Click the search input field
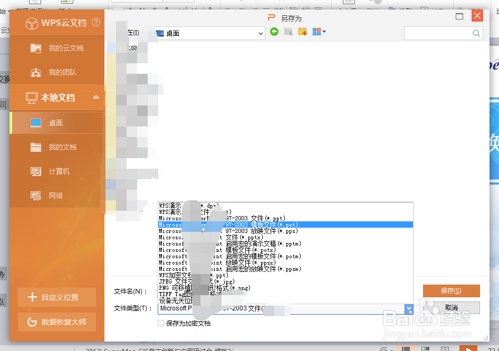Screen dimensions: 499x351 coord(438,33)
